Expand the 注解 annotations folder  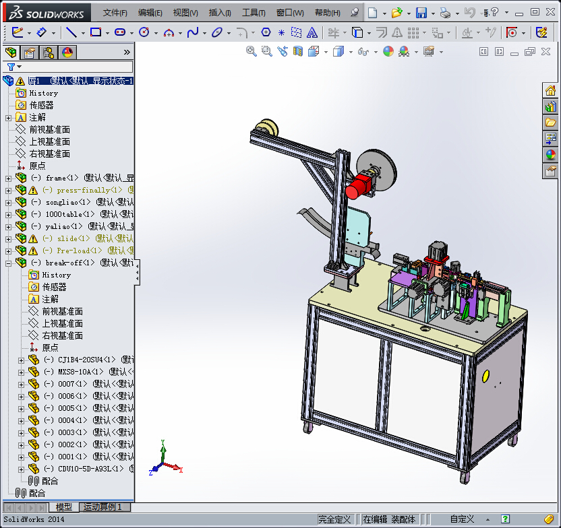pos(9,118)
